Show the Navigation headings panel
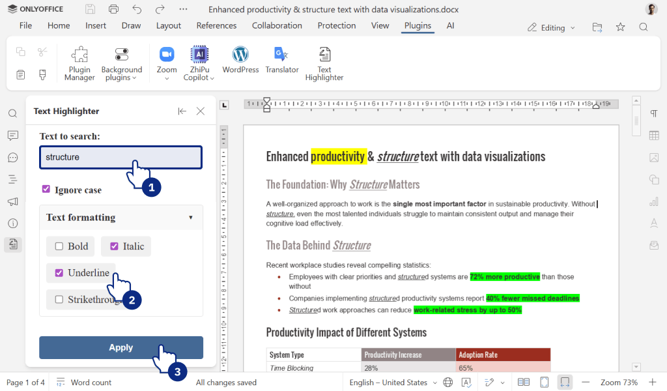The width and height of the screenshot is (667, 391). (12, 180)
